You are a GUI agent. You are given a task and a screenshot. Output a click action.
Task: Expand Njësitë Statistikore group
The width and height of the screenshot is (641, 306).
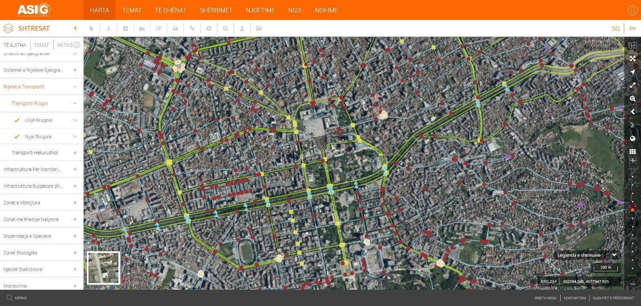pyautogui.click(x=75, y=269)
